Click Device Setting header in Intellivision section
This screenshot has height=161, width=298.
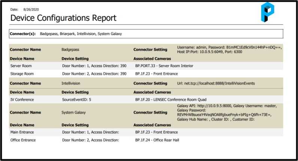tap(75, 92)
